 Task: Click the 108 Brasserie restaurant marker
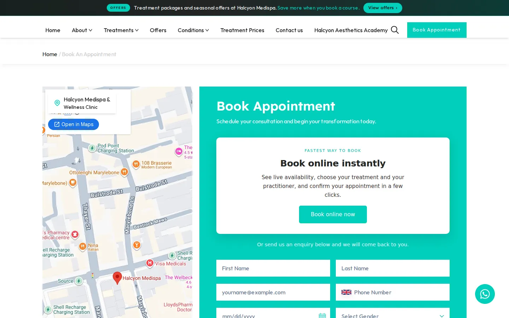[136, 164]
